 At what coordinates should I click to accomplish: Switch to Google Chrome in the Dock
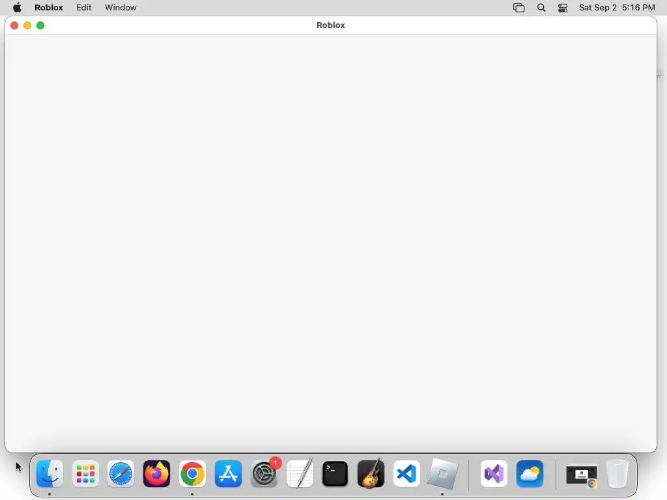pos(192,474)
